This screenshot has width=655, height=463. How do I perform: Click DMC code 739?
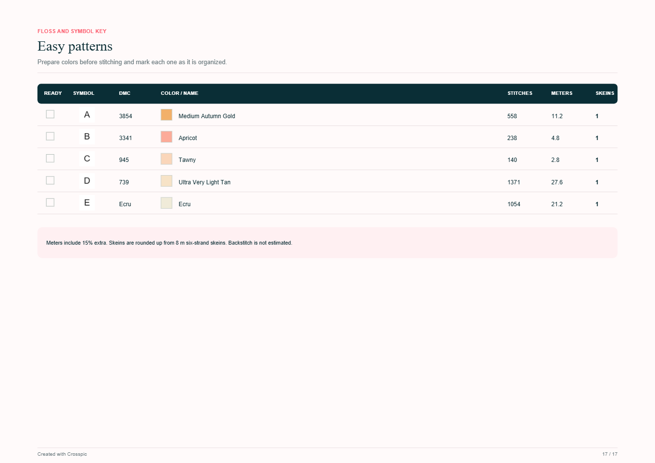point(124,182)
